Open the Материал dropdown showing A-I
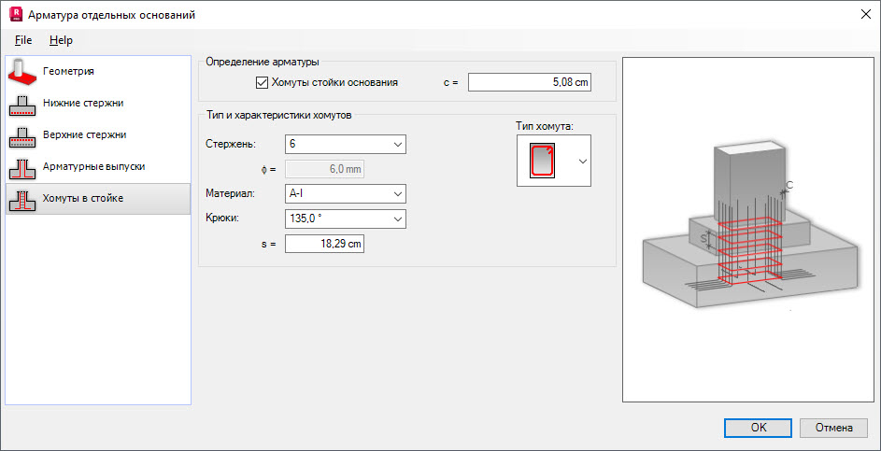Screen dimensions: 881x451 (x=346, y=194)
